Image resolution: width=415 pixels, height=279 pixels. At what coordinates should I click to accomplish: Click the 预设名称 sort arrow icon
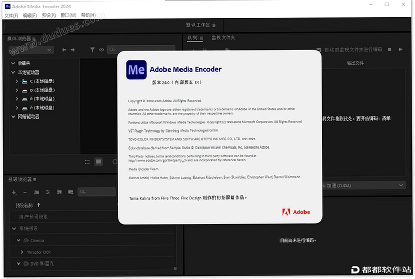pos(39,205)
